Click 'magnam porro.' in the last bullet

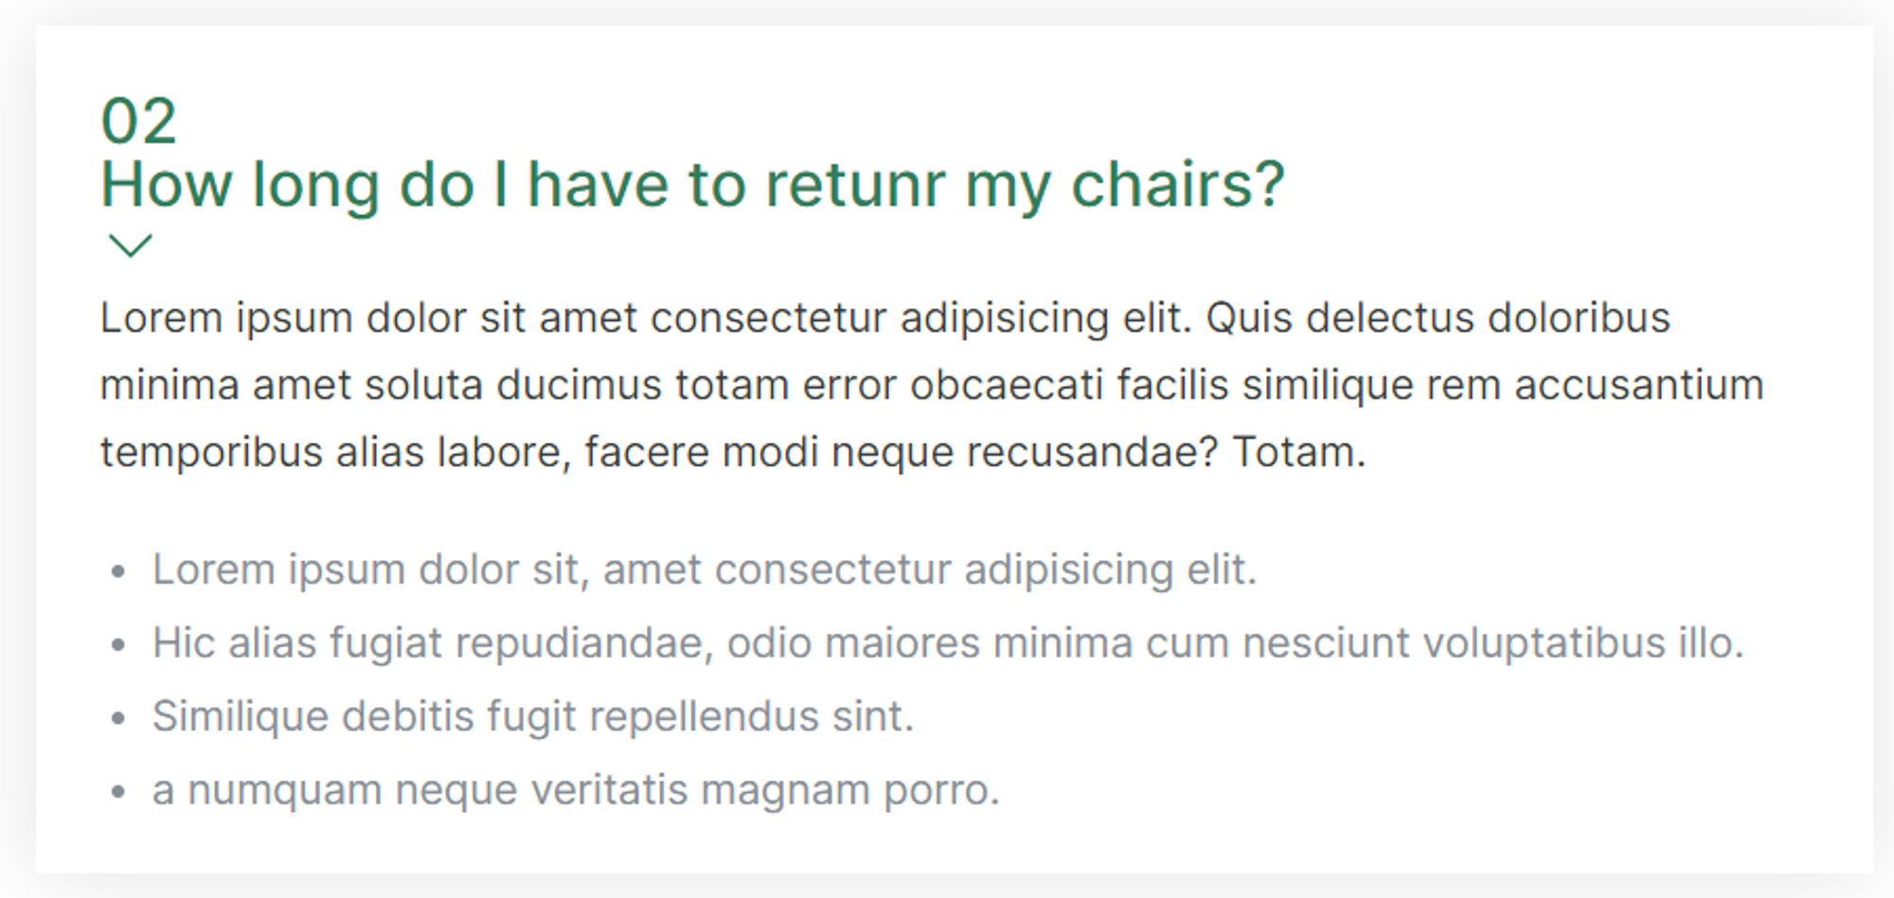[x=850, y=790]
